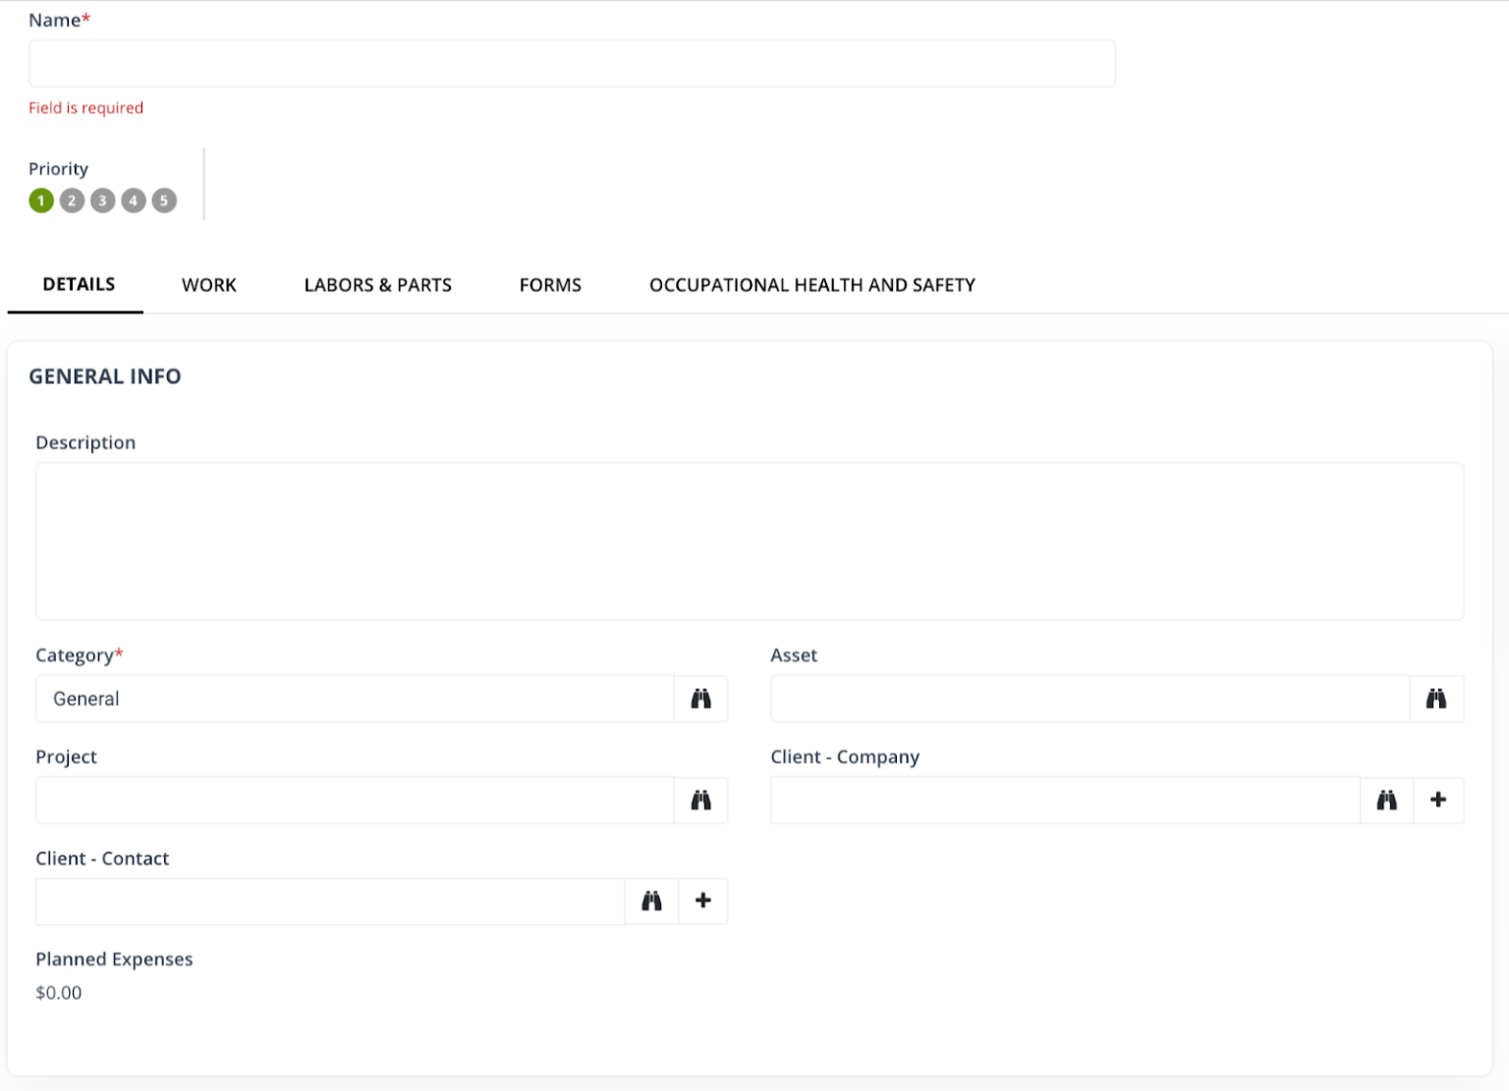Switch to the Work tab
Image resolution: width=1509 pixels, height=1091 pixels.
(x=208, y=284)
